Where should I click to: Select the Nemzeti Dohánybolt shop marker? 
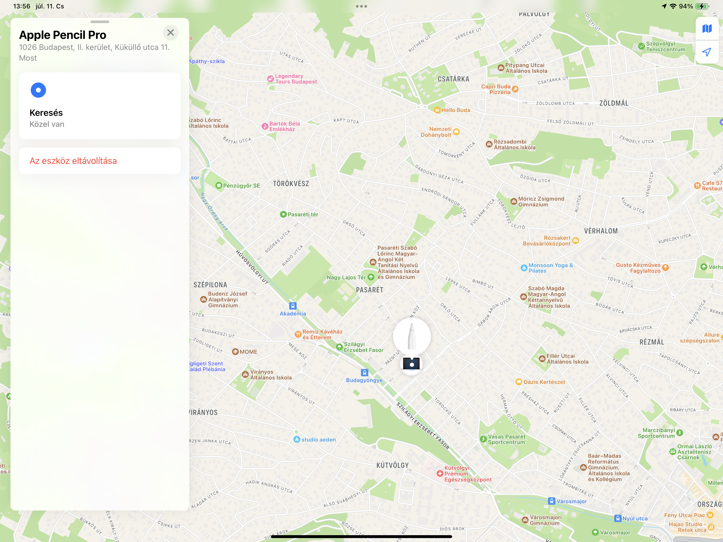456,132
